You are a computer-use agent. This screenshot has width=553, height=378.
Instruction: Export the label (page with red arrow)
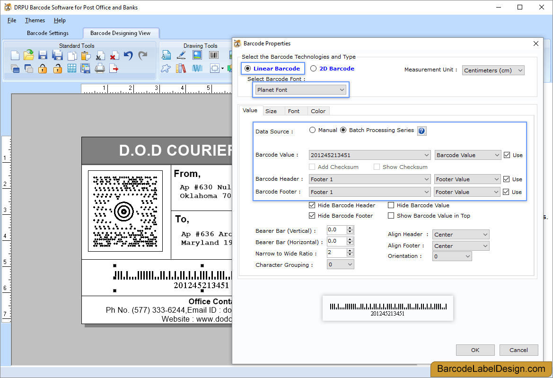point(114,69)
